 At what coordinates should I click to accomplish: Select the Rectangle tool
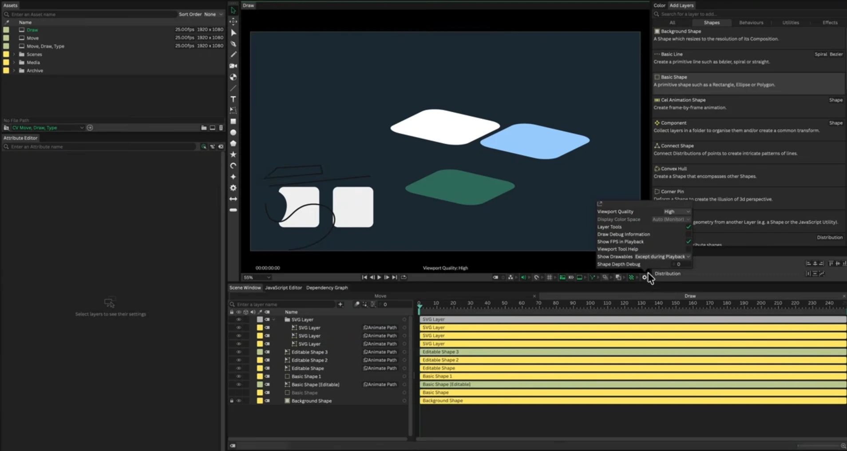click(233, 121)
